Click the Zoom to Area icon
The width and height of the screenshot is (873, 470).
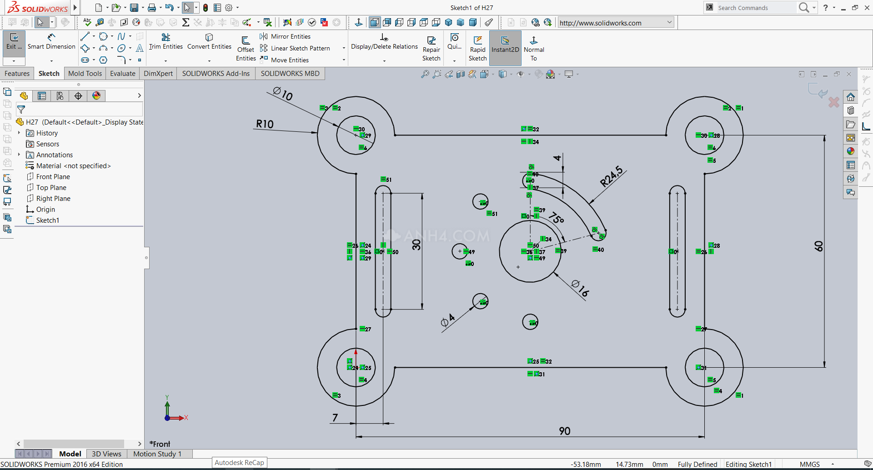[436, 74]
